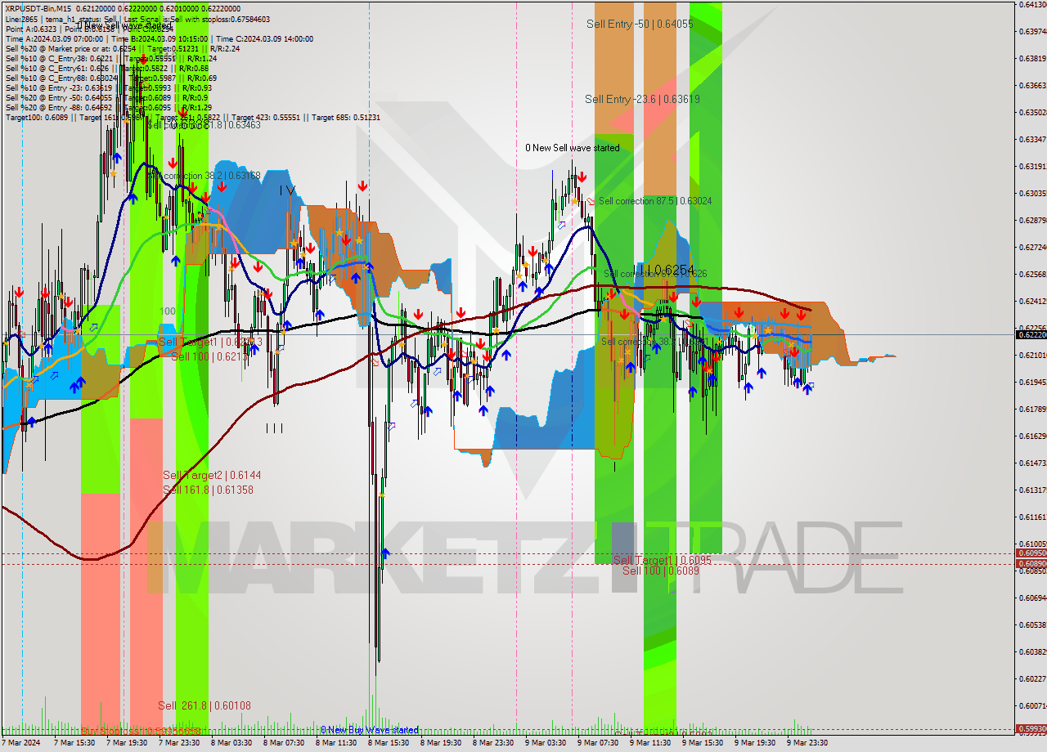The width and height of the screenshot is (1047, 752).
Task: Click the 'Sell %20 @ Entry -88: 0.64692' line
Action: tap(108, 108)
